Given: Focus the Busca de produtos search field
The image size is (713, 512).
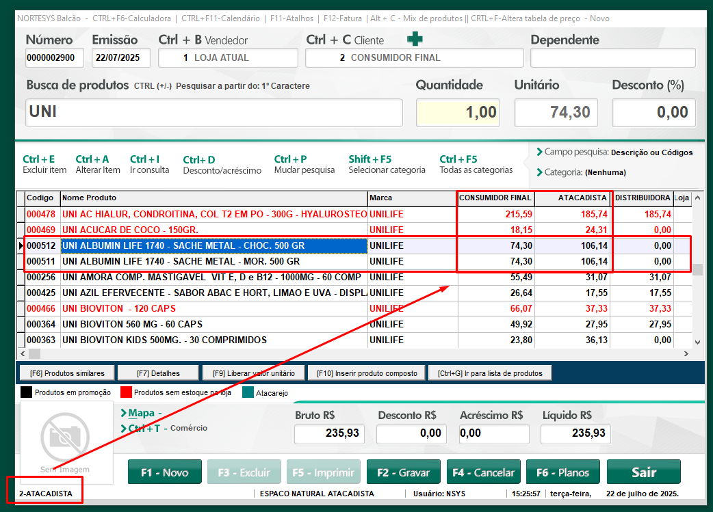Looking at the screenshot, I should 214,113.
